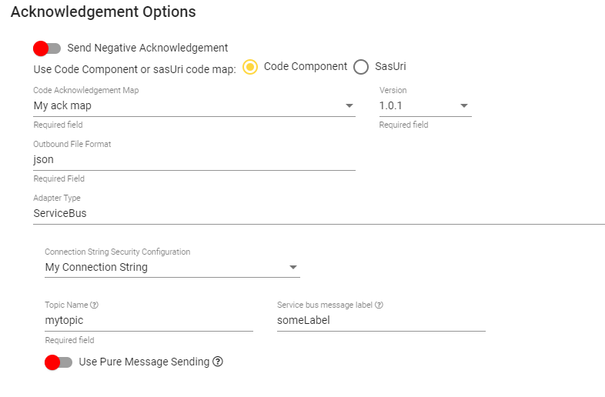Screen dimensions: 605x397
Task: Click the 'SasUri' label text
Action: [x=391, y=67]
